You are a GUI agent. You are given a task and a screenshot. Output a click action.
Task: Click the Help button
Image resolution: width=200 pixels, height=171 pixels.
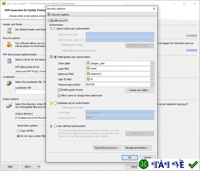click(10, 167)
